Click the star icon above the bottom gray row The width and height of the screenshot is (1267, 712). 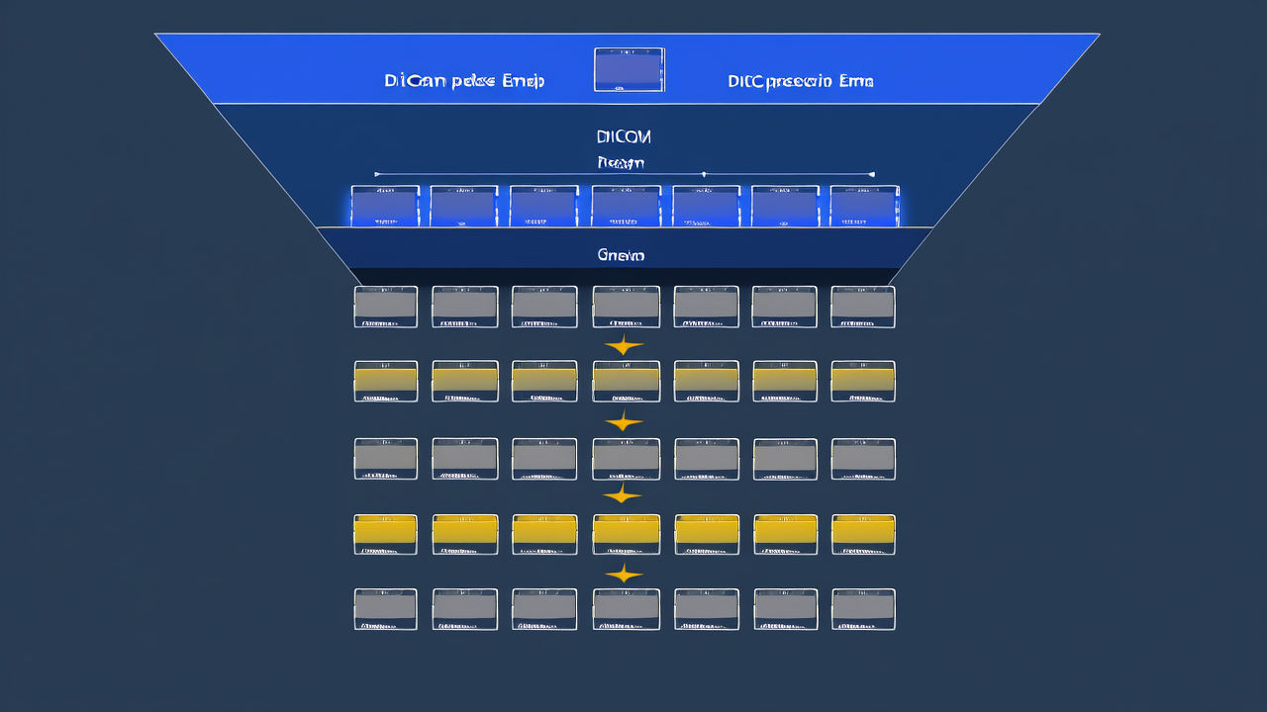click(x=624, y=574)
